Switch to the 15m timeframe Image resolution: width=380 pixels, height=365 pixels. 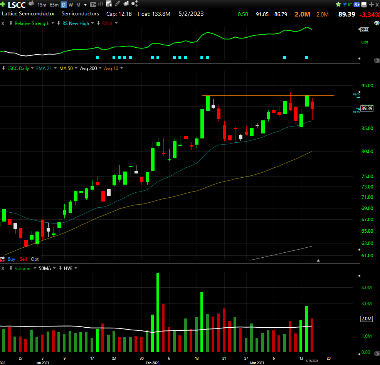(42, 5)
